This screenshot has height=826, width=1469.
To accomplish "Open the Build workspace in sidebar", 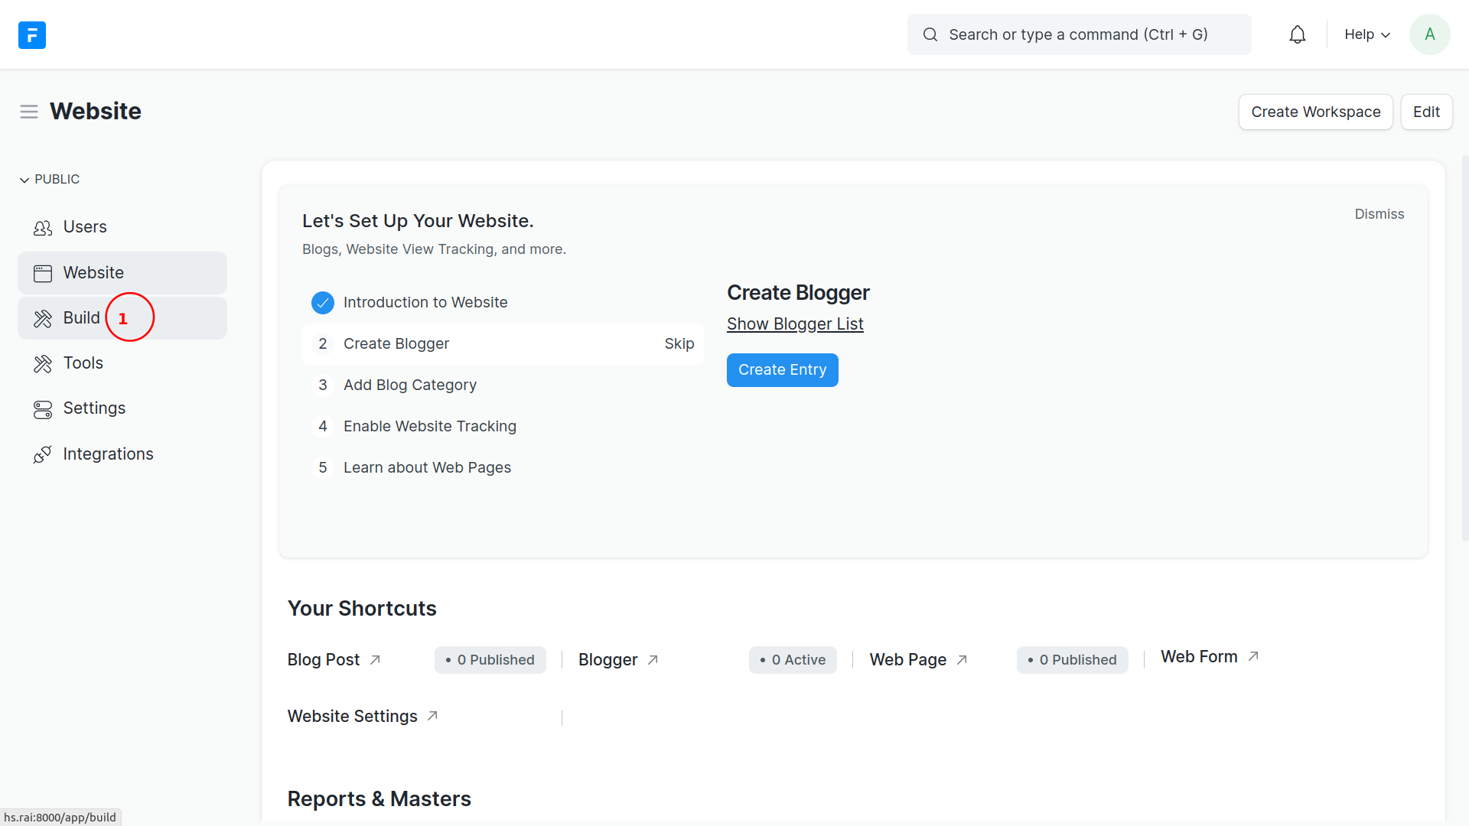I will [x=81, y=318].
